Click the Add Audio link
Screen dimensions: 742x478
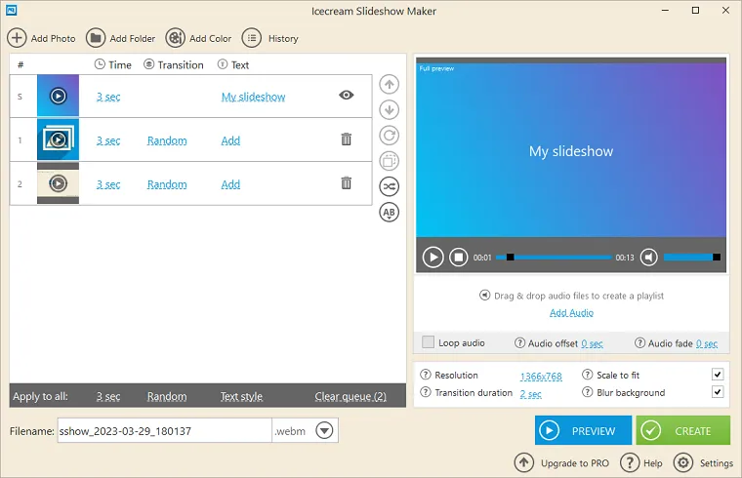coord(571,312)
